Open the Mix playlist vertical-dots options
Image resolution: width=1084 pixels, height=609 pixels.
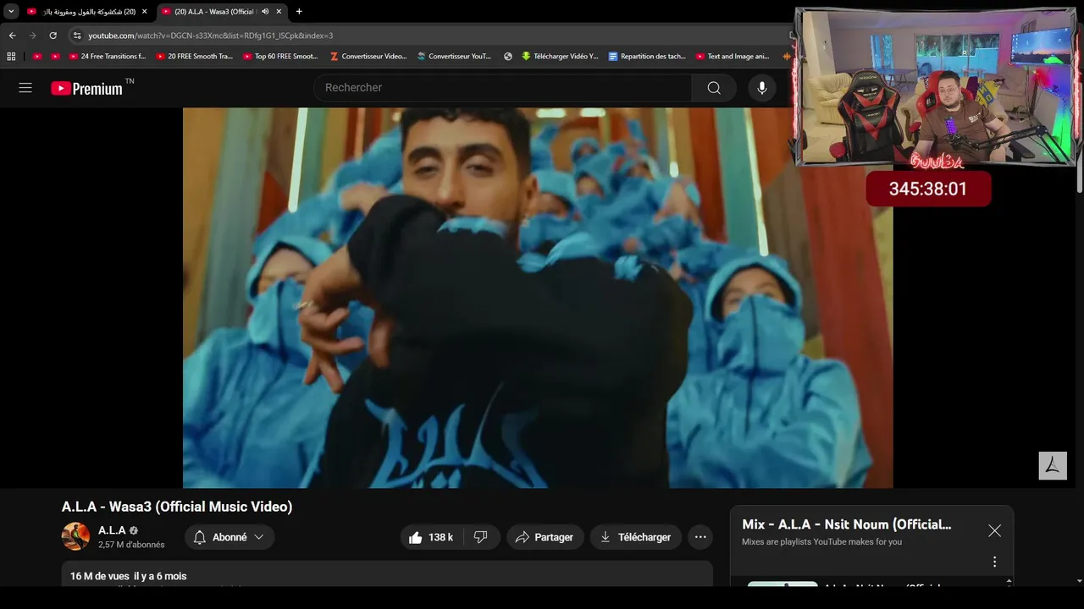[x=994, y=562]
